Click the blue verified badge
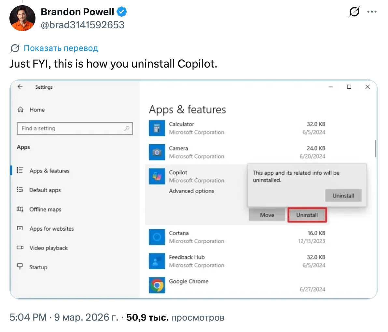Screen dimensions: 388x332 tap(122, 12)
